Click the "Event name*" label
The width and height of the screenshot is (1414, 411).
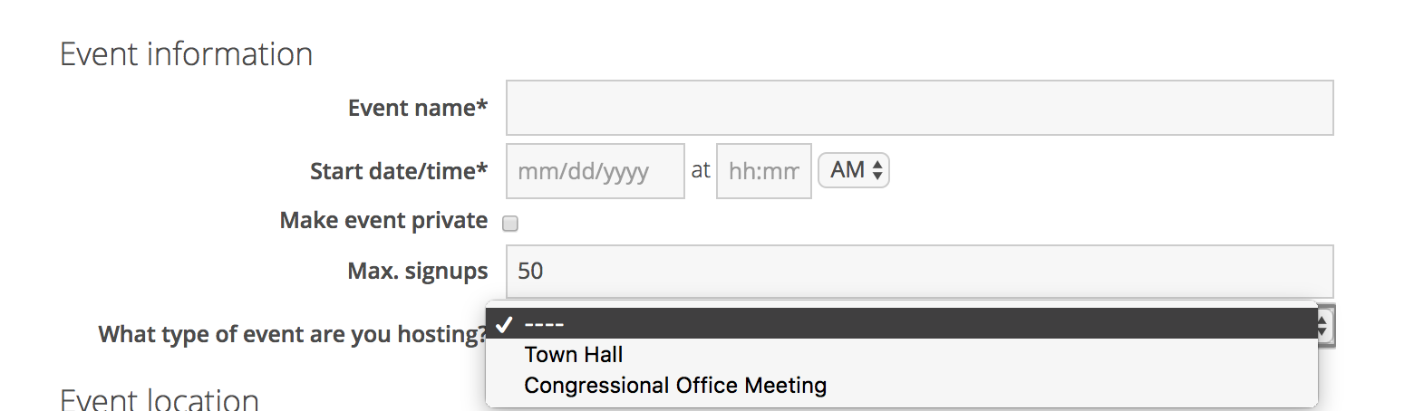point(418,108)
